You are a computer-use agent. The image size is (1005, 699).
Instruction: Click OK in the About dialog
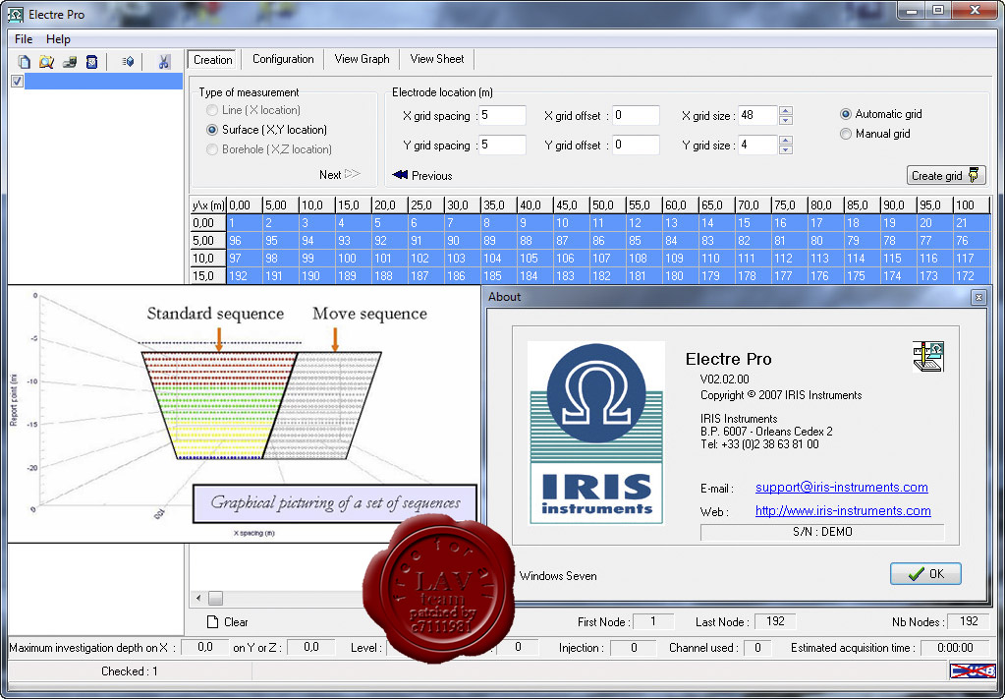925,574
